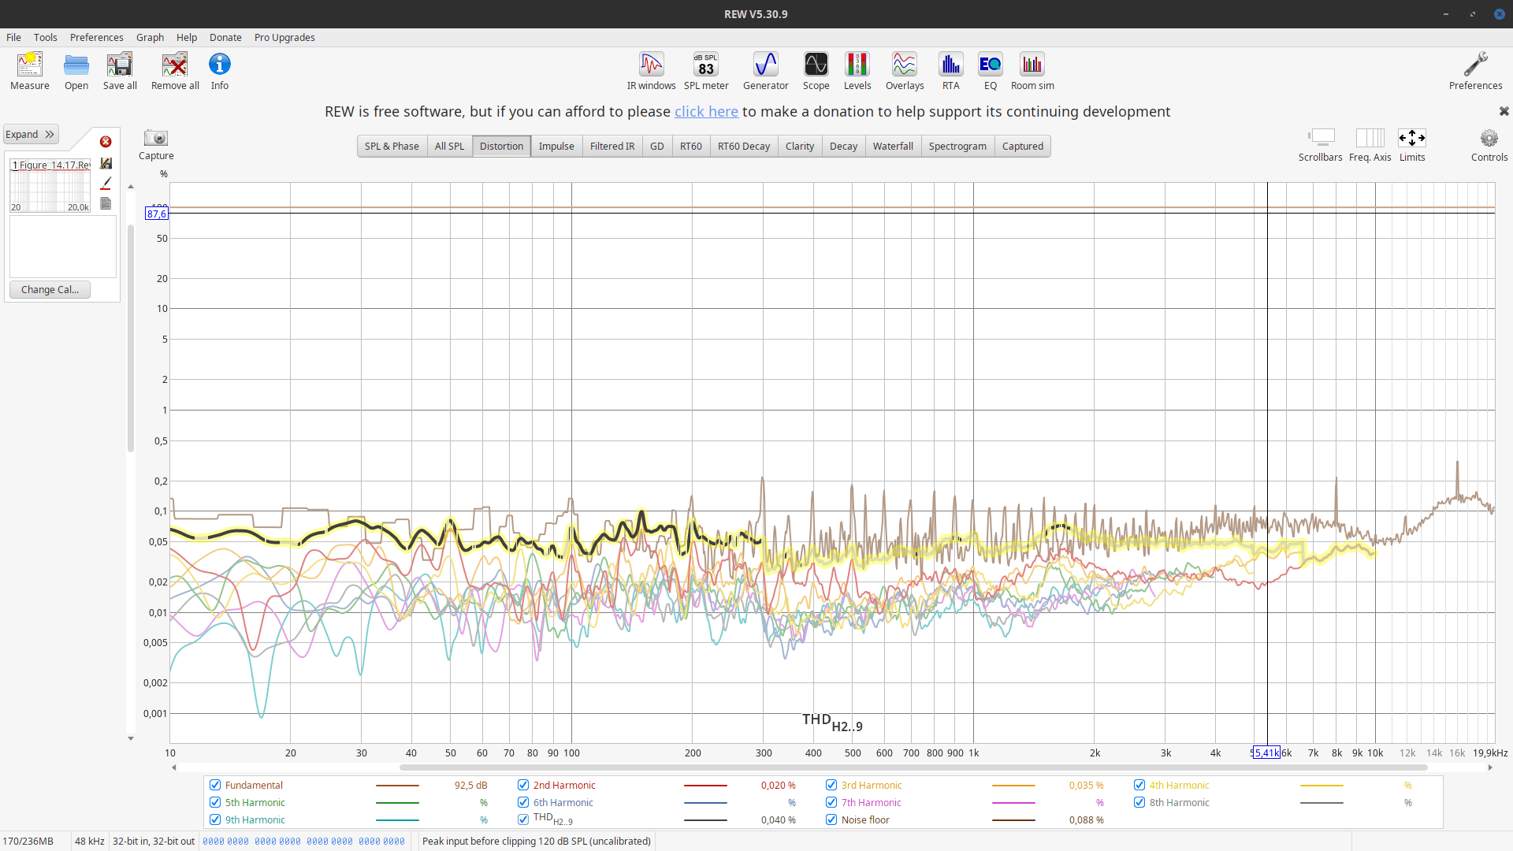Toggle the THD H2..9 checkbox
The image size is (1513, 851).
(523, 819)
